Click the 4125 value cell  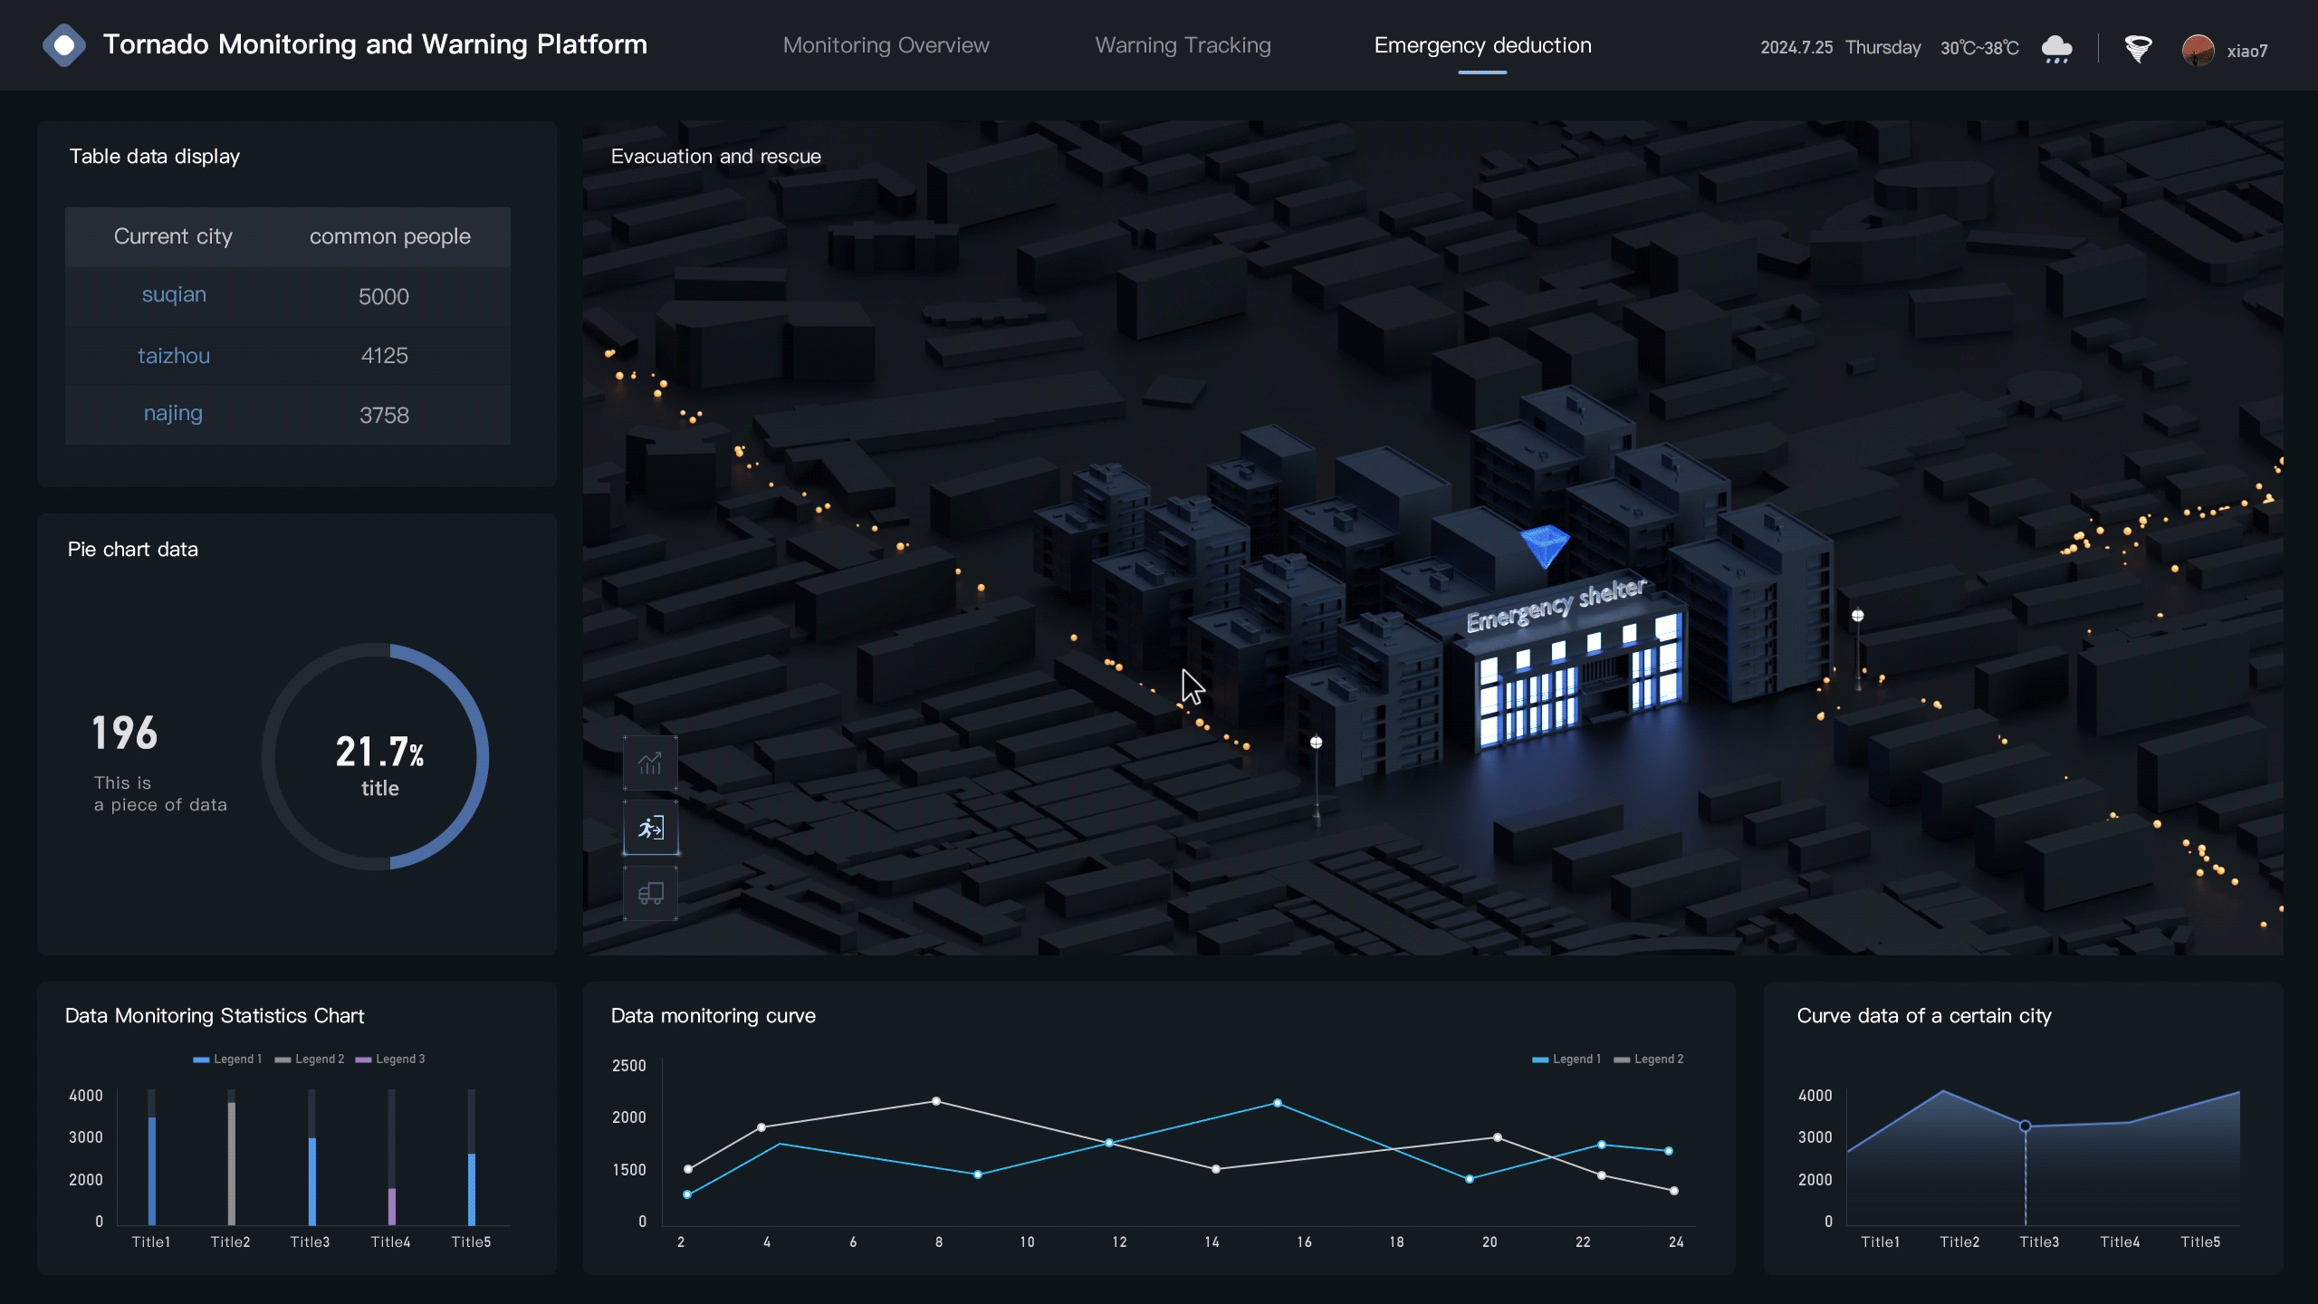384,356
